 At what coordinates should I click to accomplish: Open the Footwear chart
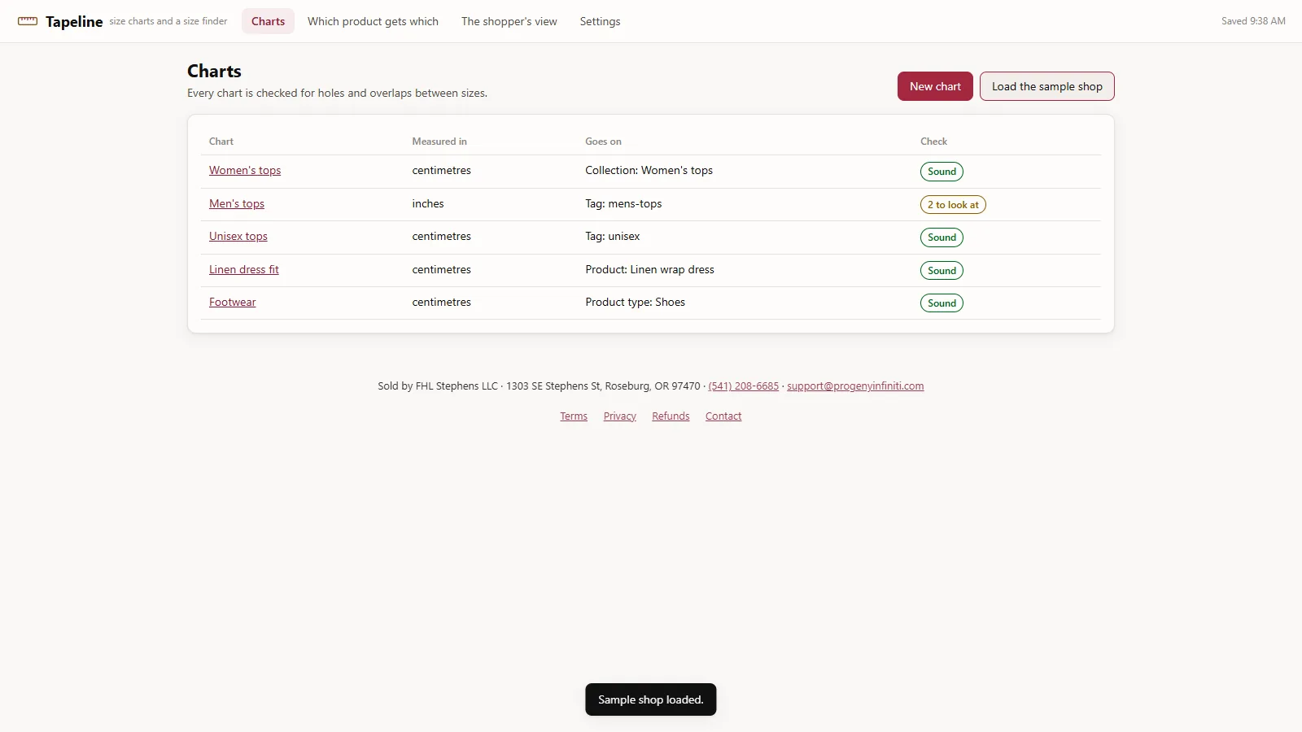click(233, 302)
